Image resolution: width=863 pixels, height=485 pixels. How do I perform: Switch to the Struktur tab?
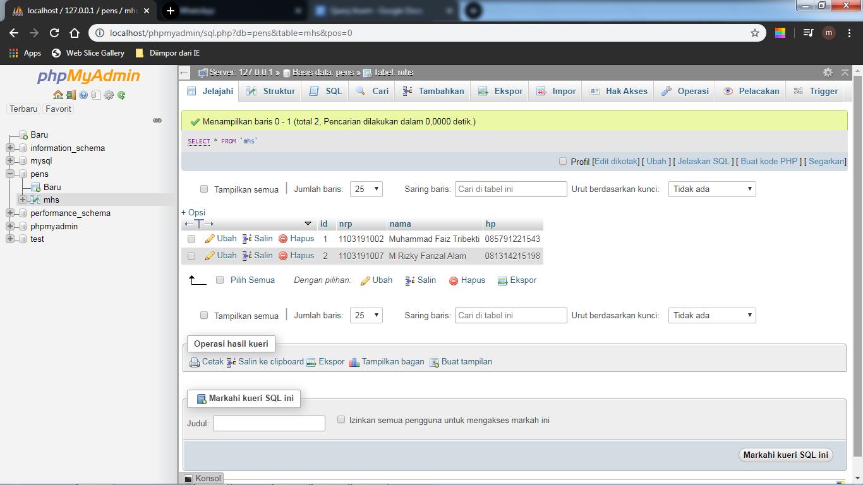(270, 91)
